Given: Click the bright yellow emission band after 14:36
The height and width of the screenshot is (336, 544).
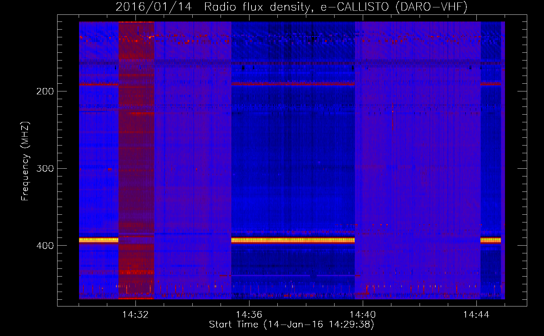Looking at the screenshot, I should (x=293, y=240).
